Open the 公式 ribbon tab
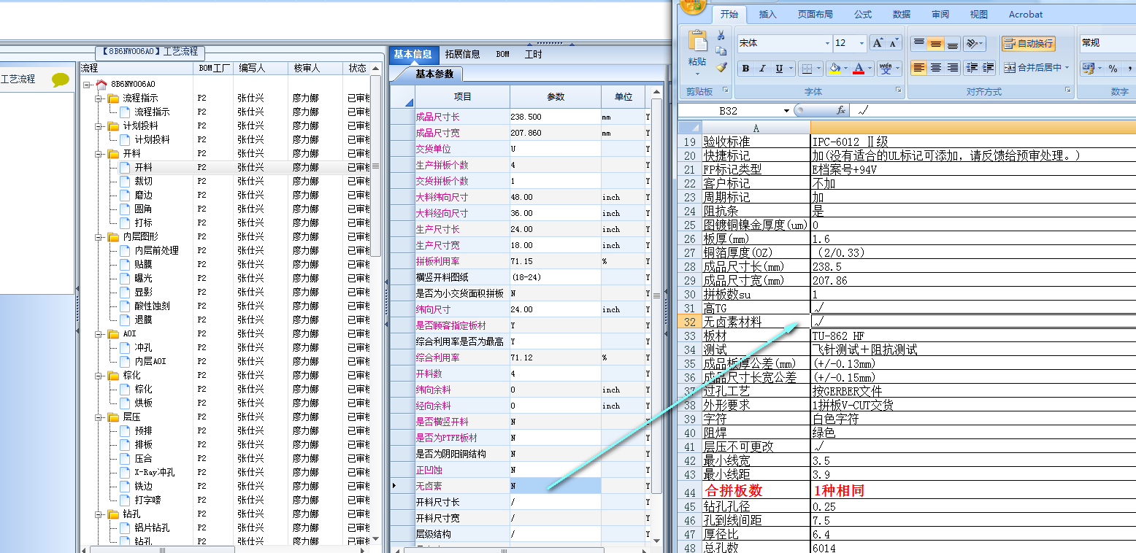This screenshot has height=553, width=1136. [x=863, y=15]
